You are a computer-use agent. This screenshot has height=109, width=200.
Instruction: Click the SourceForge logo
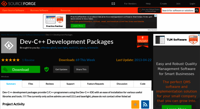point(19,4)
